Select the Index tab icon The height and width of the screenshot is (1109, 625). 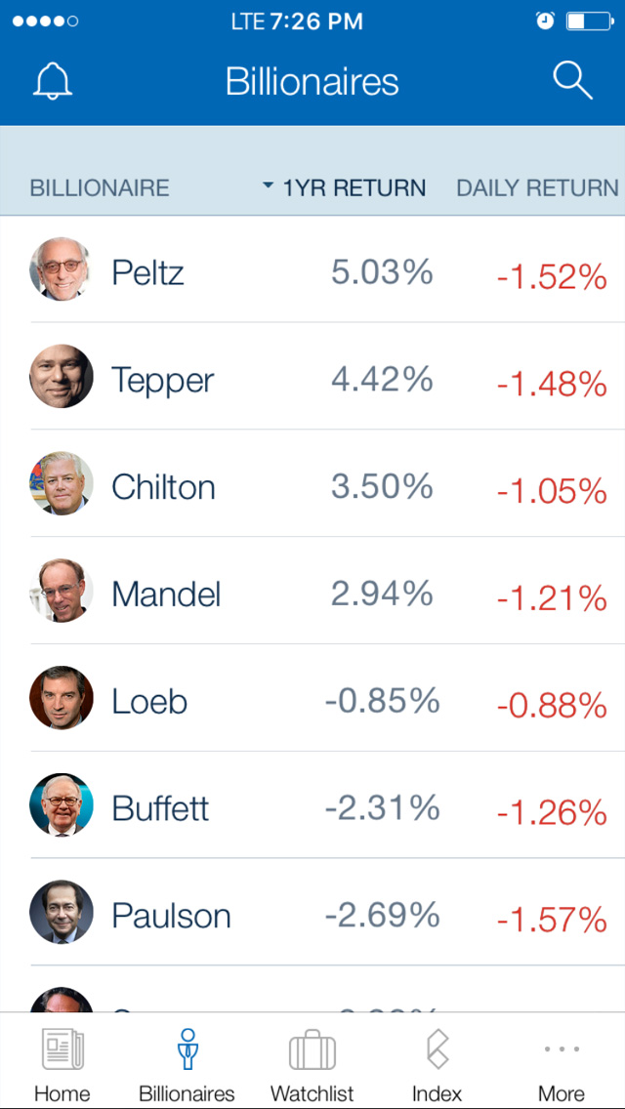[437, 1051]
